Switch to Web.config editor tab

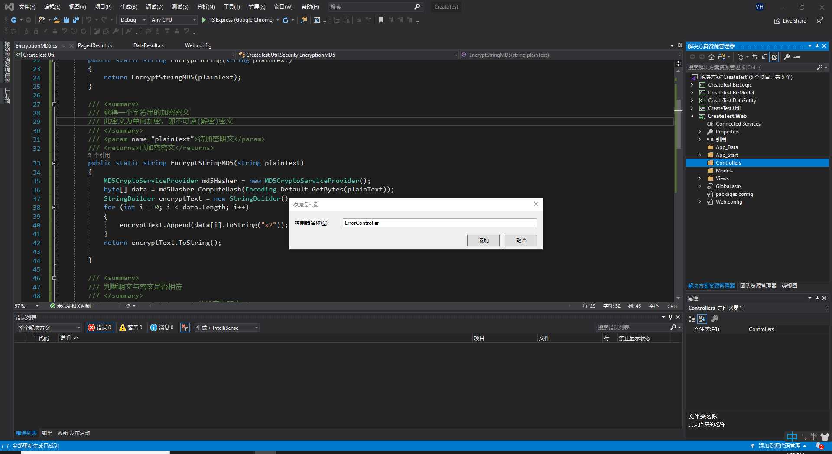(198, 45)
